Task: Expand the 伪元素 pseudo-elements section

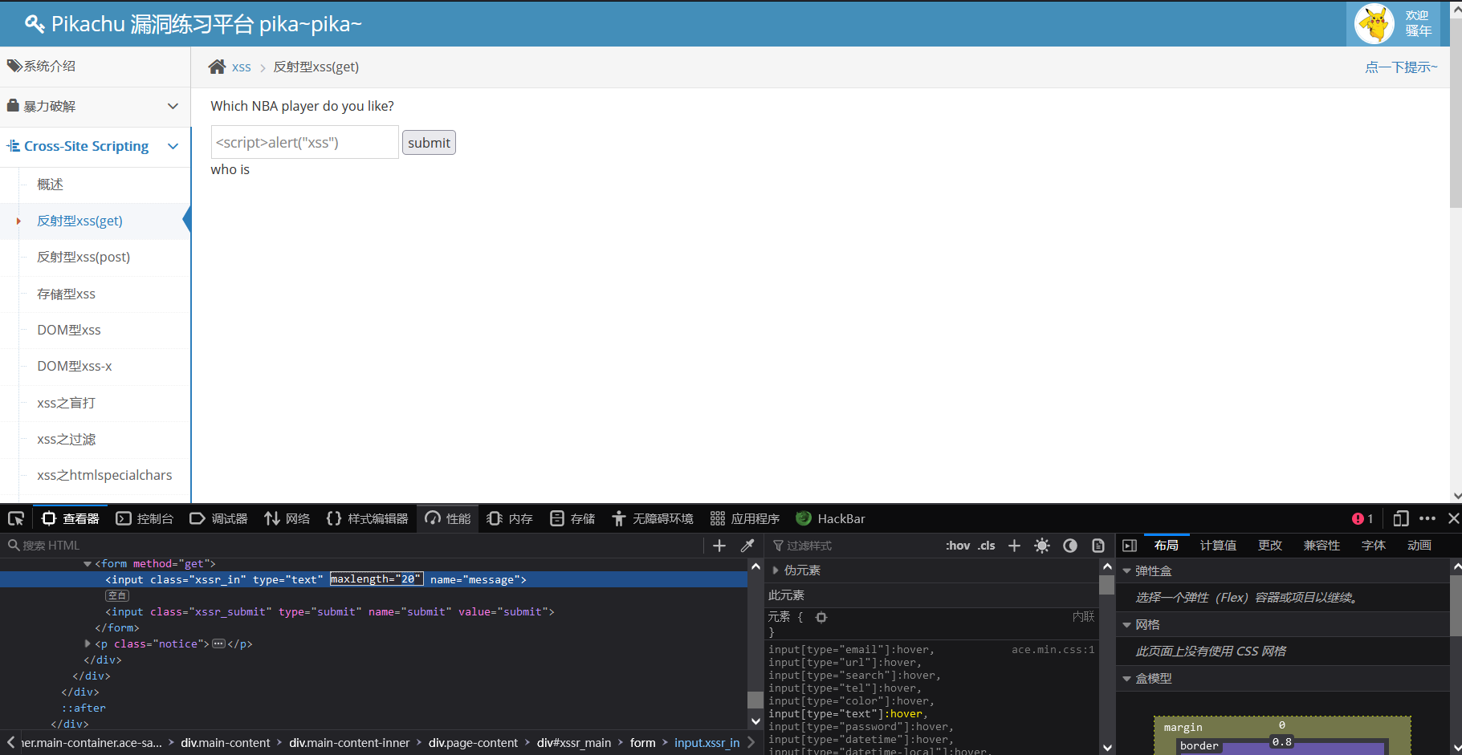Action: 776,570
